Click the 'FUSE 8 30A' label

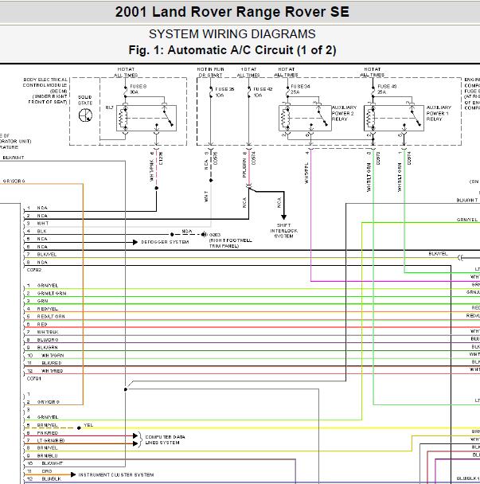click(x=138, y=89)
